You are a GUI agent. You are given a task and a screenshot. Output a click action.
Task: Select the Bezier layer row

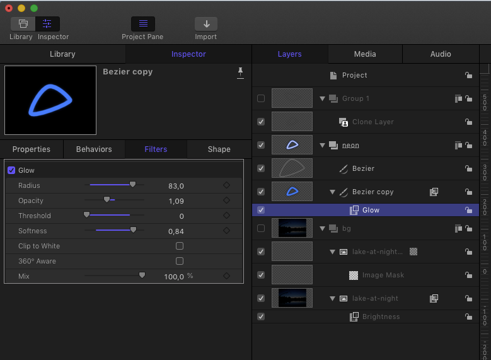click(x=363, y=169)
